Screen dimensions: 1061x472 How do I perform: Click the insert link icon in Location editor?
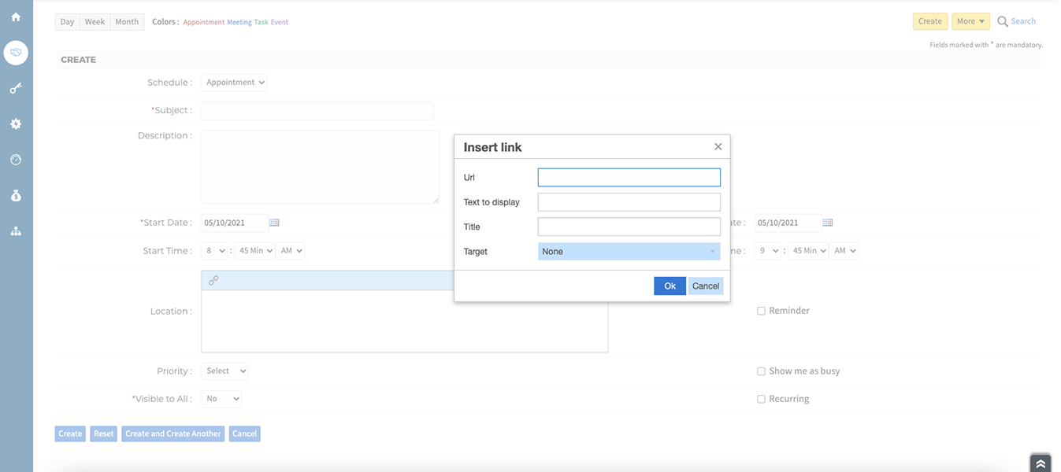213,280
